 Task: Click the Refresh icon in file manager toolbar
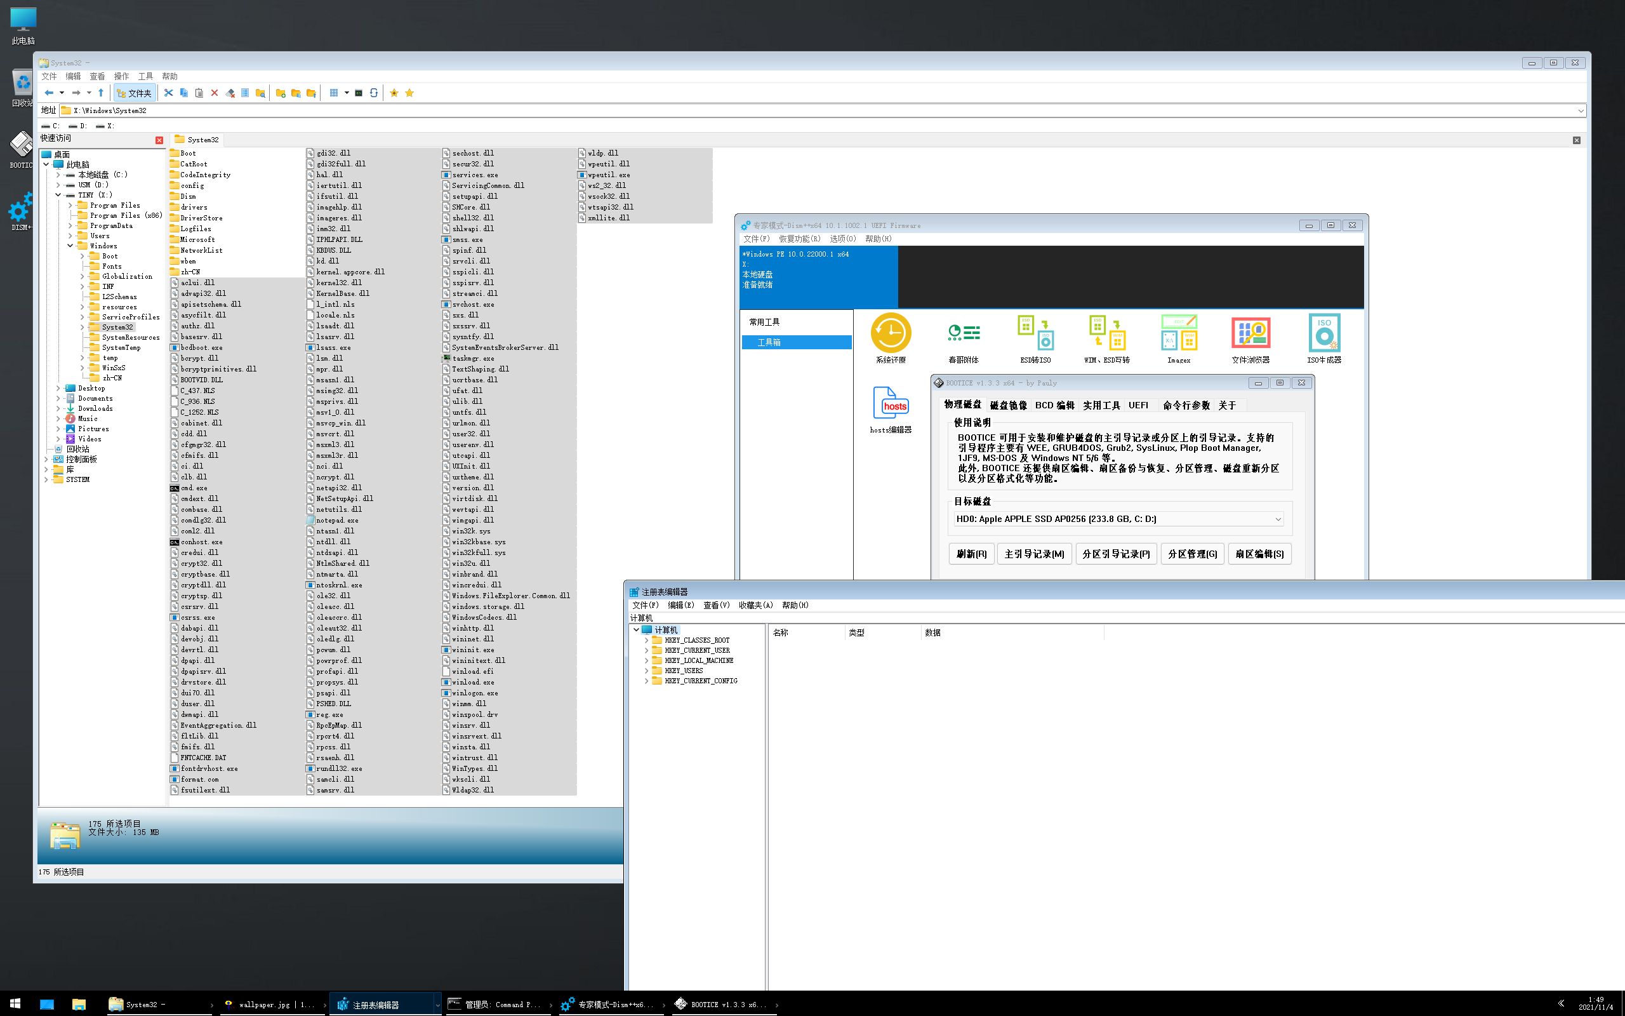[x=373, y=93]
